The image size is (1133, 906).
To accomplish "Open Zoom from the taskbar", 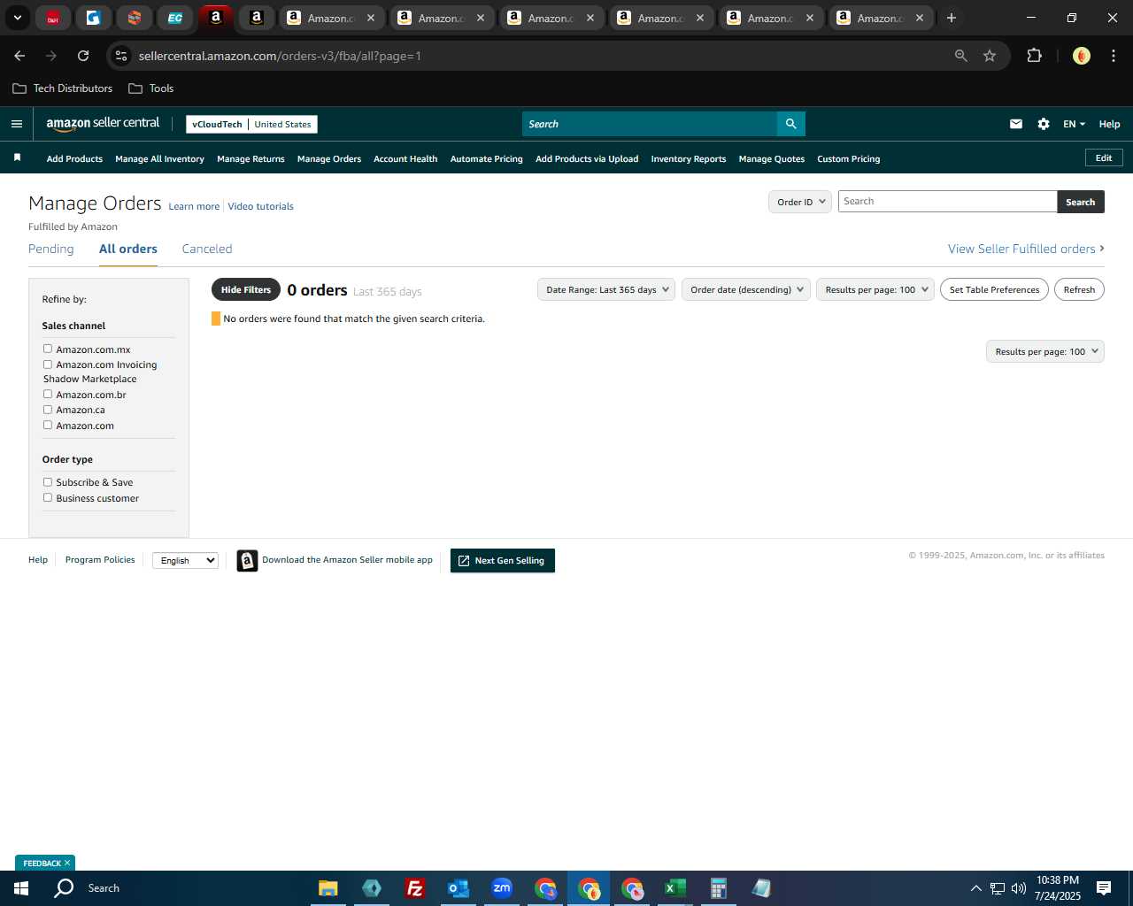I will click(502, 888).
